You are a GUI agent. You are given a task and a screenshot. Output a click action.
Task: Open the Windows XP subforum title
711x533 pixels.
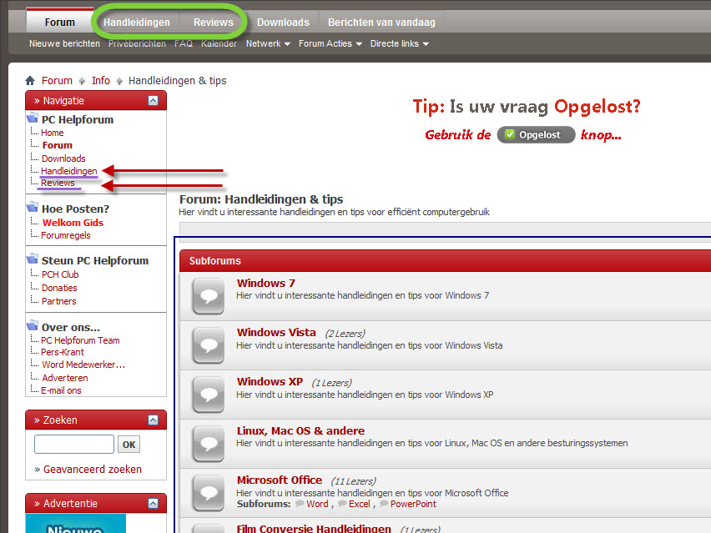[270, 382]
